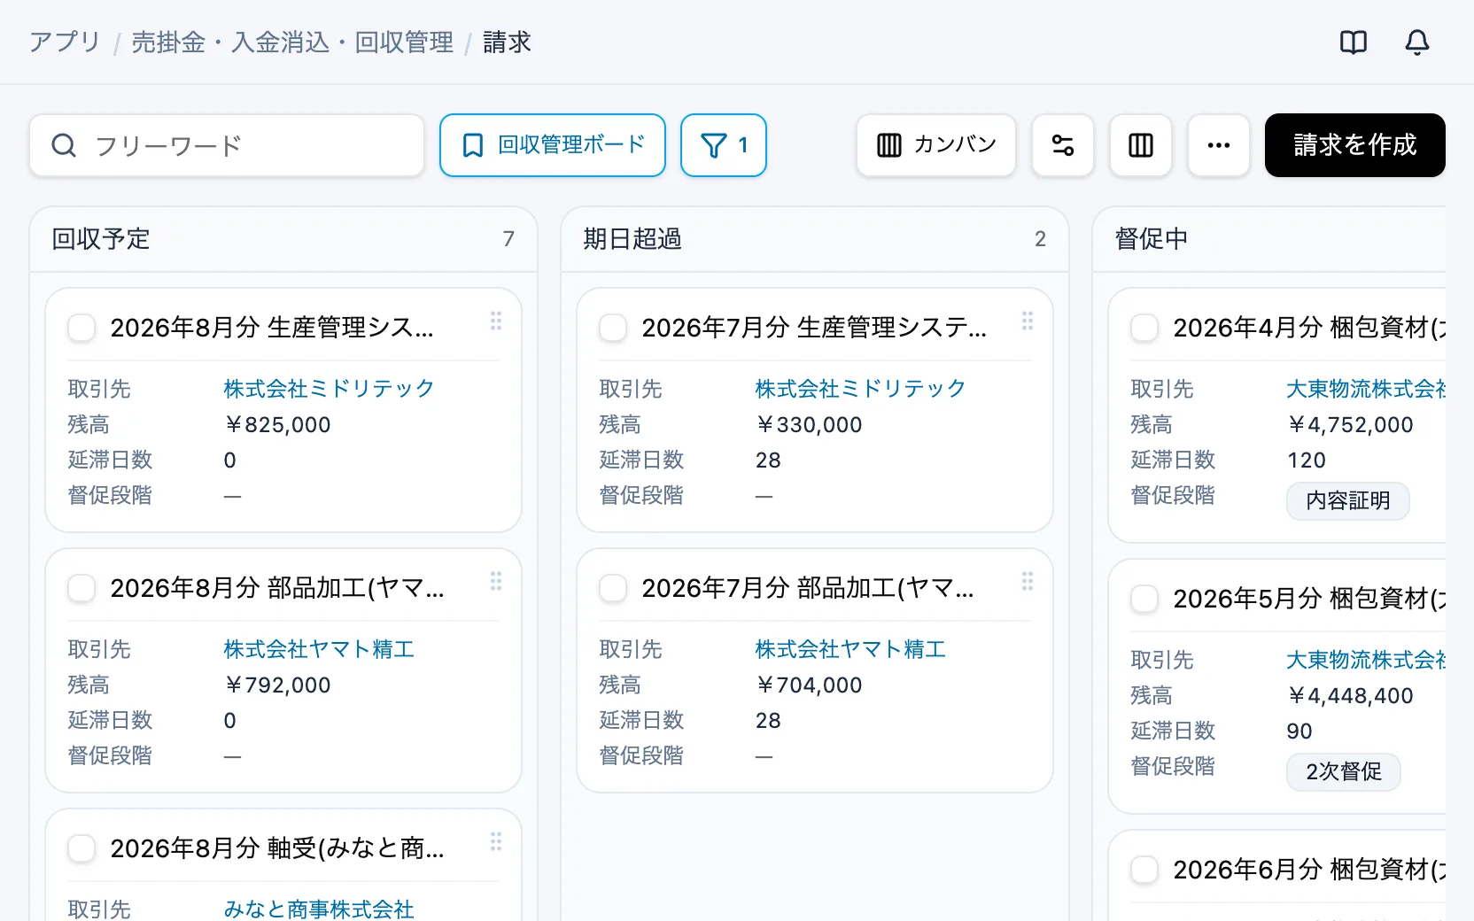Open the 2026年8月分 軸受 card title

coord(277,848)
